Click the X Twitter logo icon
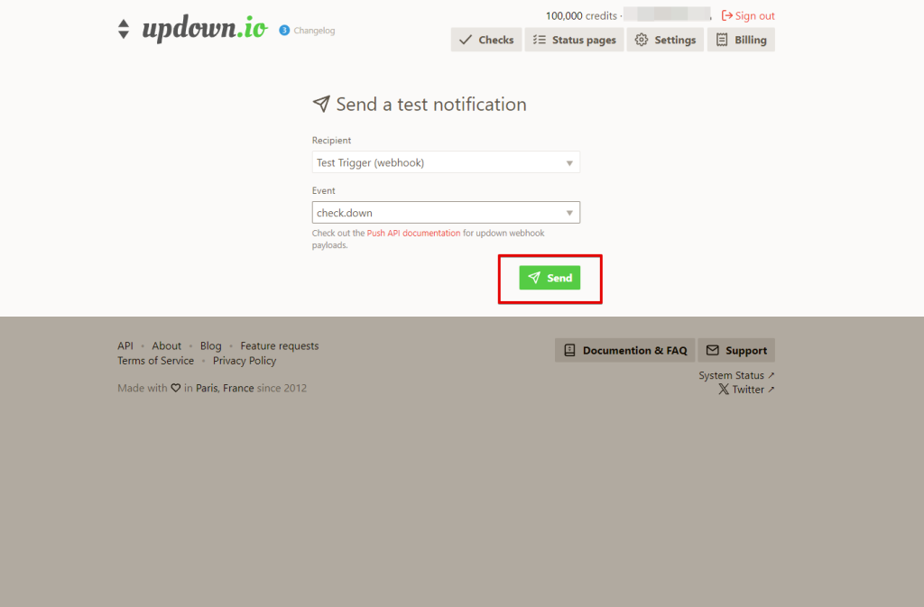Viewport: 924px width, 607px height. point(724,389)
